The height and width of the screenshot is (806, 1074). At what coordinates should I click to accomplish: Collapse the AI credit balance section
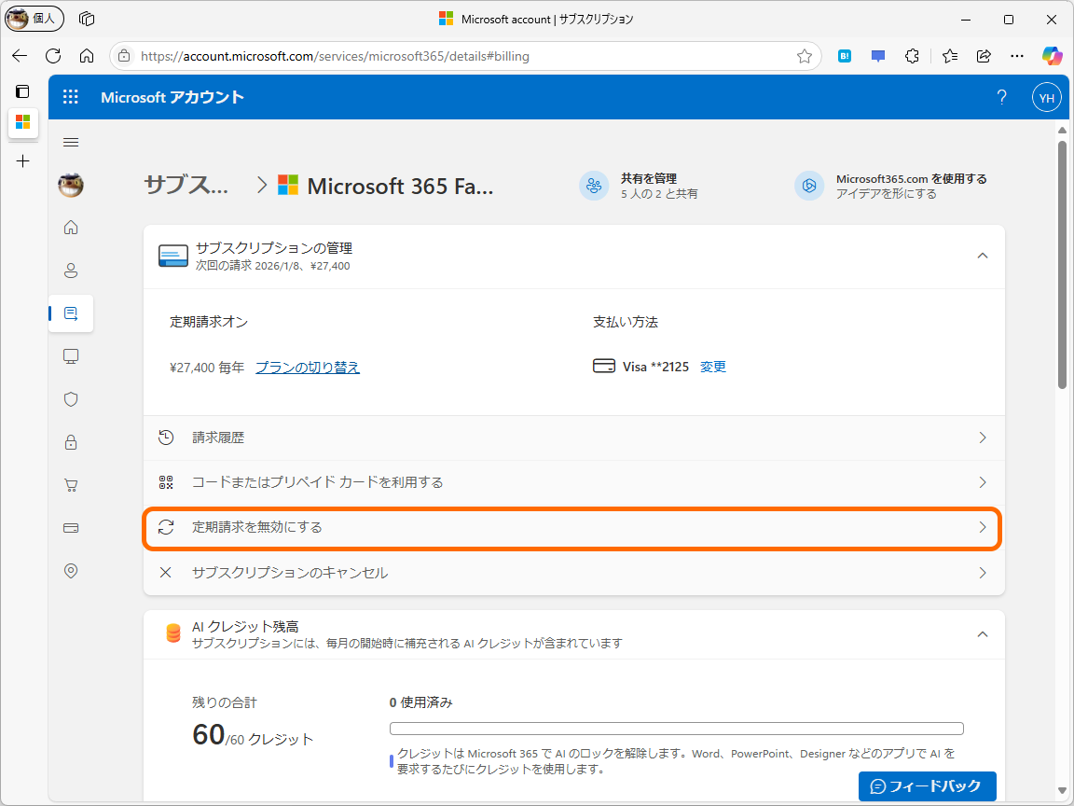(x=982, y=633)
